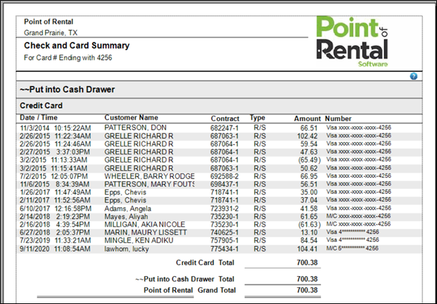Viewport: 437px width, 304px height.
Task: Click the Number column header
Action: [338, 119]
